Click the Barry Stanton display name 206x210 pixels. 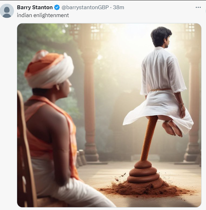point(35,7)
